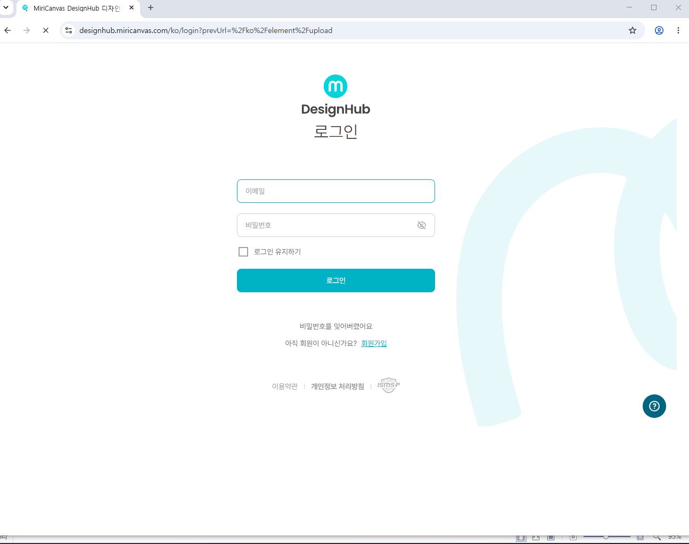Open Chrome three-dot menu
This screenshot has height=544, width=689.
[678, 30]
